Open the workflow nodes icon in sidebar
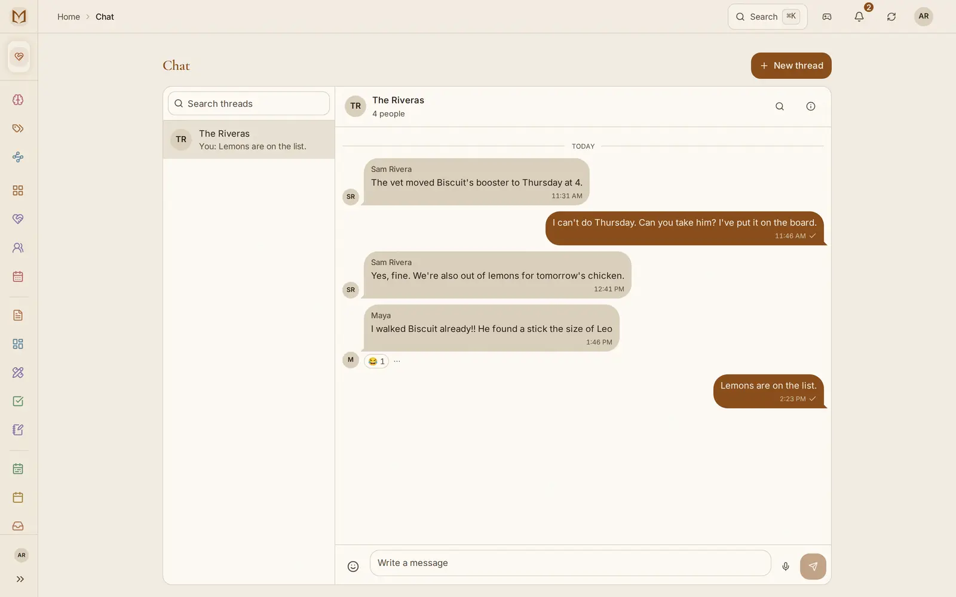 (x=18, y=157)
